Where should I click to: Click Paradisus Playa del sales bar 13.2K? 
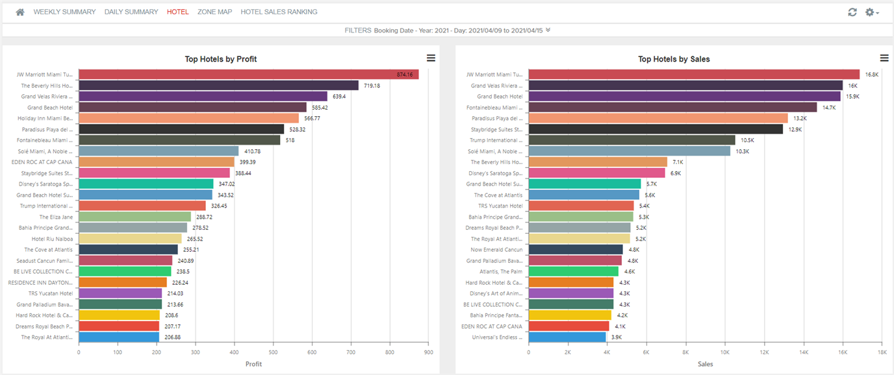tap(658, 118)
